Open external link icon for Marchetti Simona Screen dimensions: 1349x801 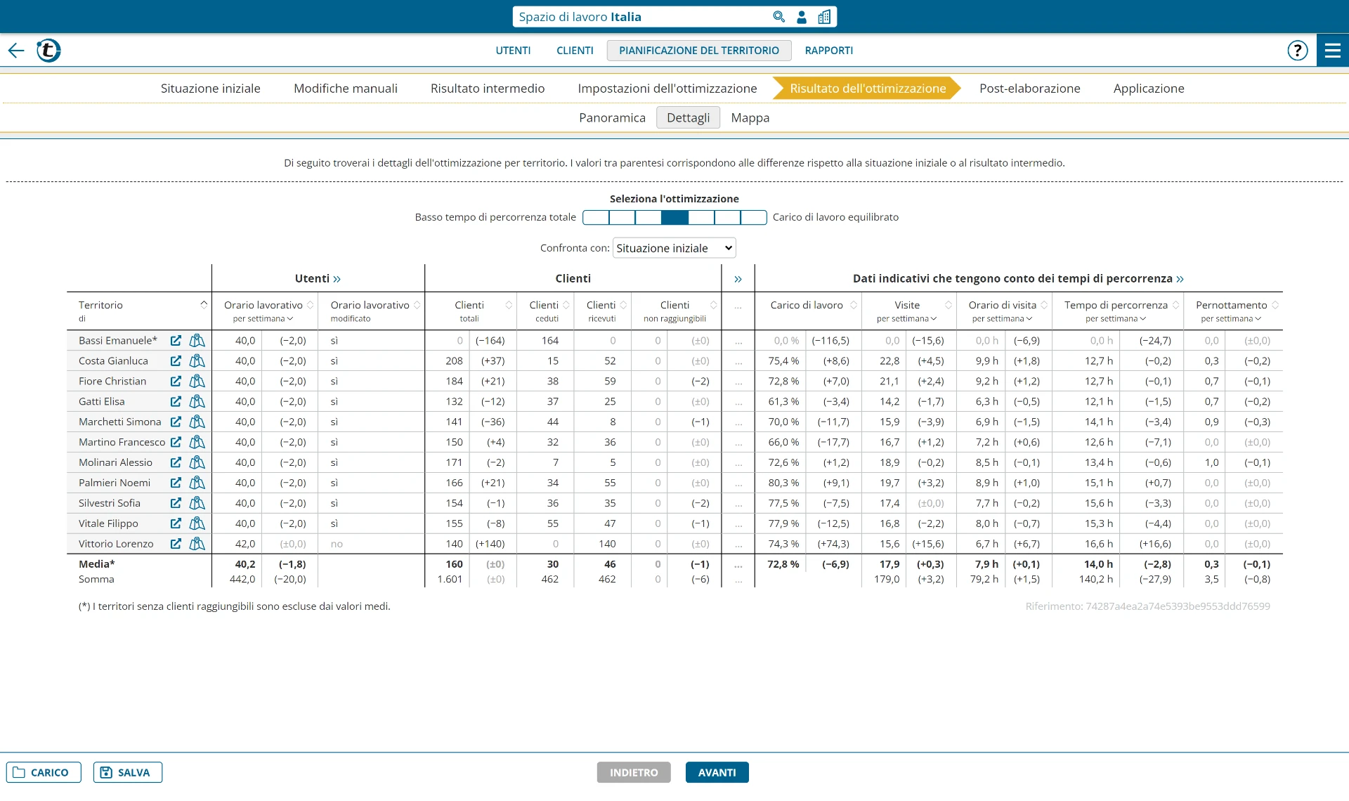pos(176,422)
